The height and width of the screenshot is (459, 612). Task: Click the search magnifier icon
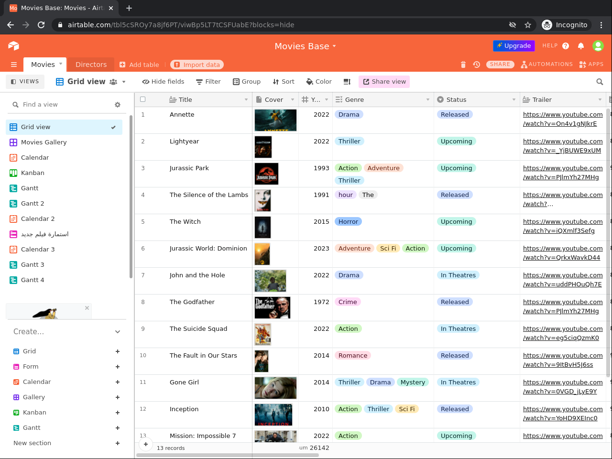600,82
